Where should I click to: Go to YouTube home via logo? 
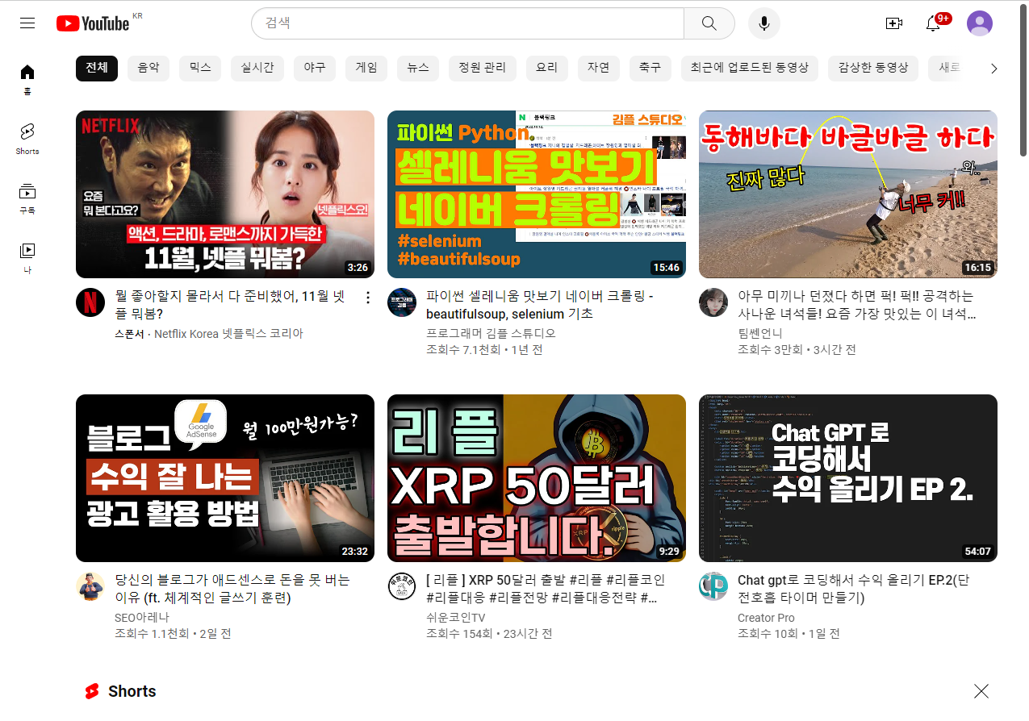click(x=93, y=23)
